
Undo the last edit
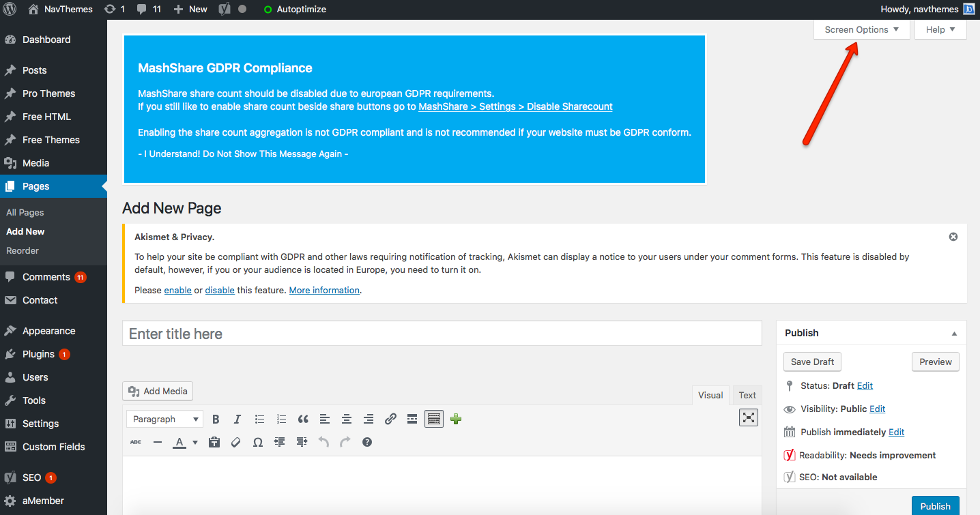[x=323, y=442]
